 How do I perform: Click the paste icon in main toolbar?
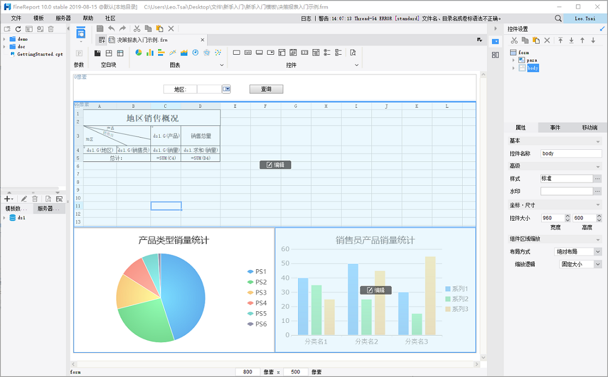159,28
